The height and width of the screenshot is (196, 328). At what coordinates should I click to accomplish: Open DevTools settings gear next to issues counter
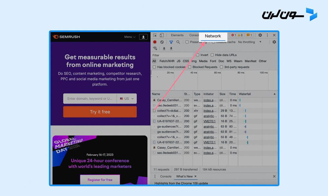tap(260, 35)
